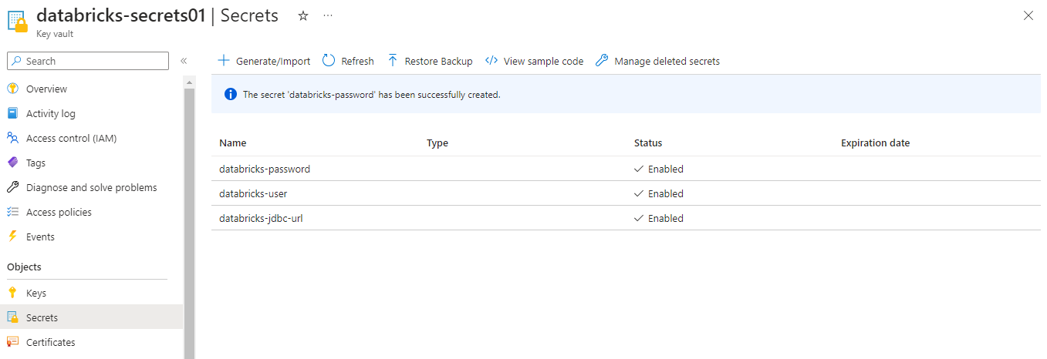The width and height of the screenshot is (1047, 359).
Task: Open Manage deleted secrets
Action: (657, 61)
